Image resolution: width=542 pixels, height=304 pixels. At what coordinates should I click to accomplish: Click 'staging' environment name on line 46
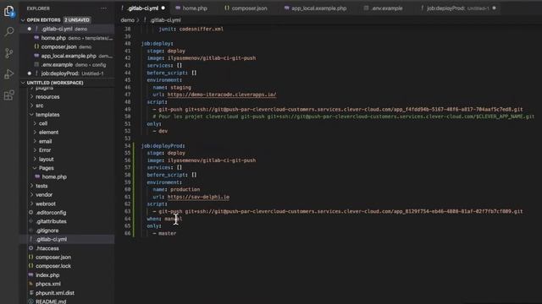(180, 88)
